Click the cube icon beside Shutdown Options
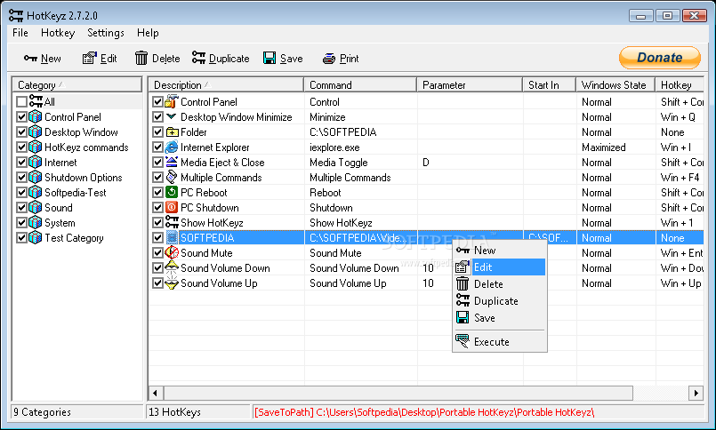The image size is (716, 430). (36, 177)
